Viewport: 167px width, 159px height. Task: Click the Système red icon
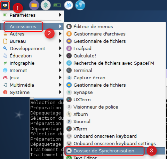tap(5, 92)
